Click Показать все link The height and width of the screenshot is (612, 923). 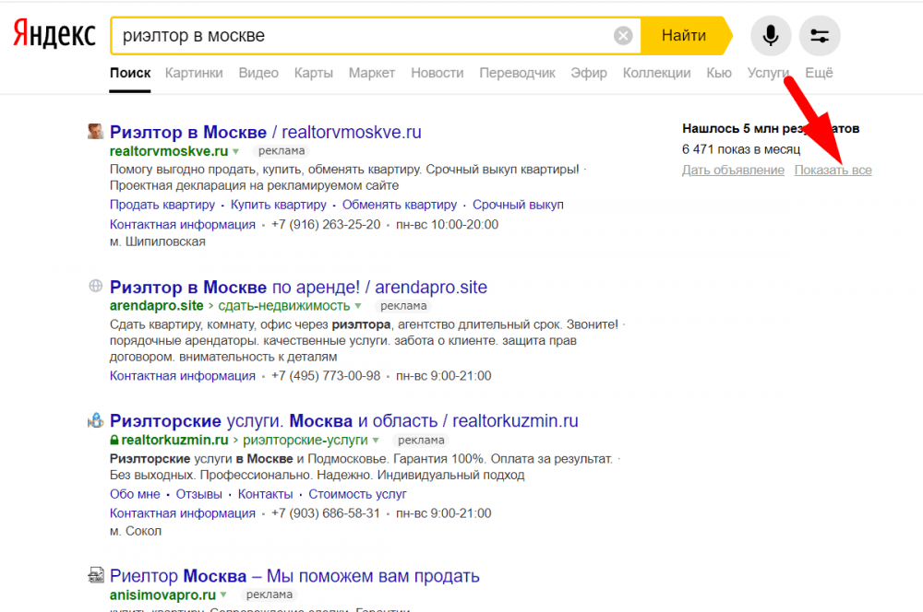coord(833,170)
